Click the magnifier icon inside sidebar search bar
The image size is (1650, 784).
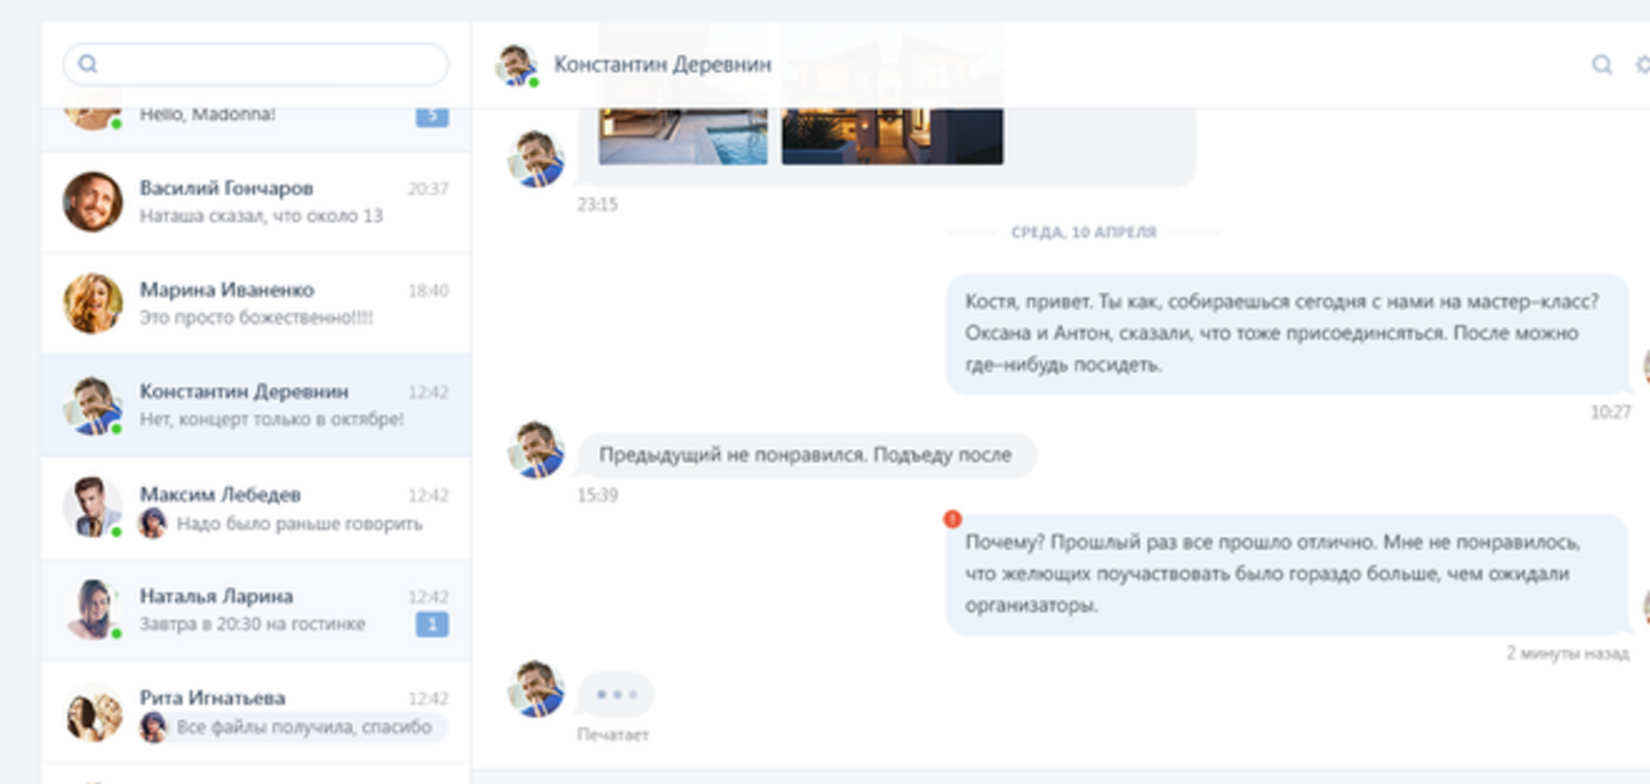(x=87, y=64)
